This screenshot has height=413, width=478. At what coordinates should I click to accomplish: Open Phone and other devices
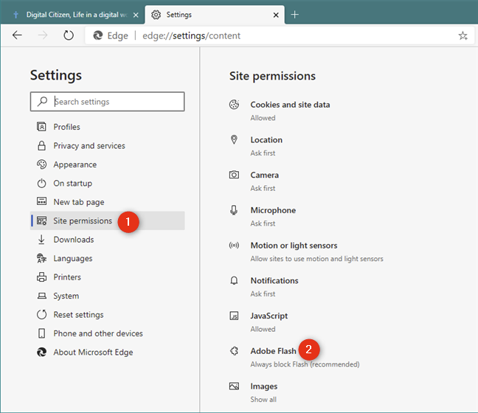(x=98, y=333)
